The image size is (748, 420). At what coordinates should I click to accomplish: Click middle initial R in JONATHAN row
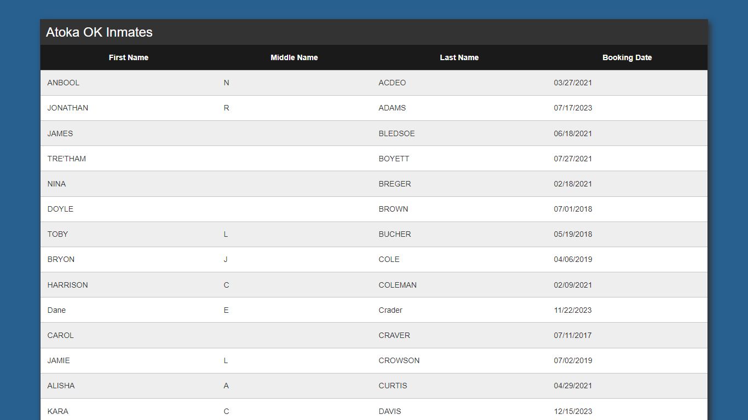tap(227, 108)
